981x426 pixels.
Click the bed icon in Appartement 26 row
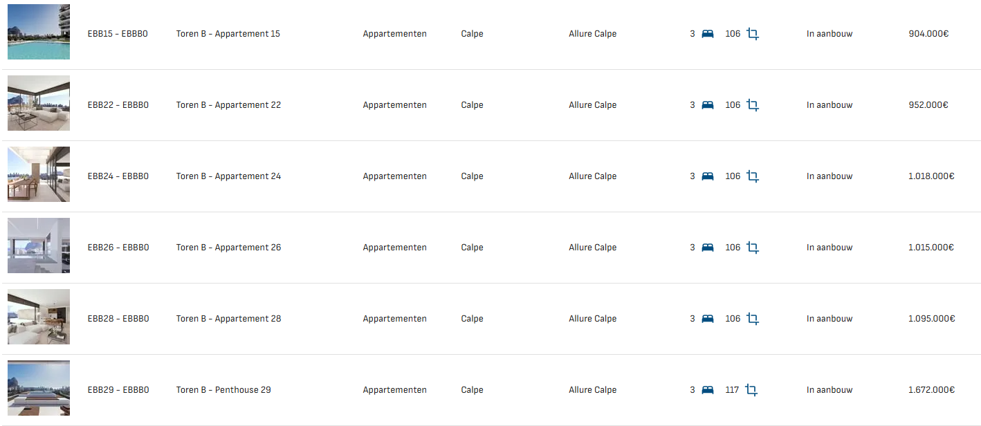[707, 248]
